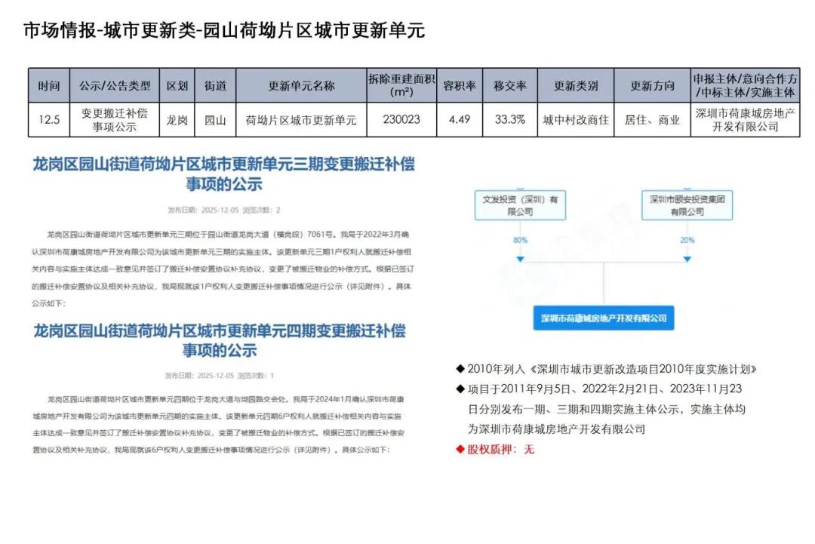Click the down arrow under 80% share

click(520, 259)
